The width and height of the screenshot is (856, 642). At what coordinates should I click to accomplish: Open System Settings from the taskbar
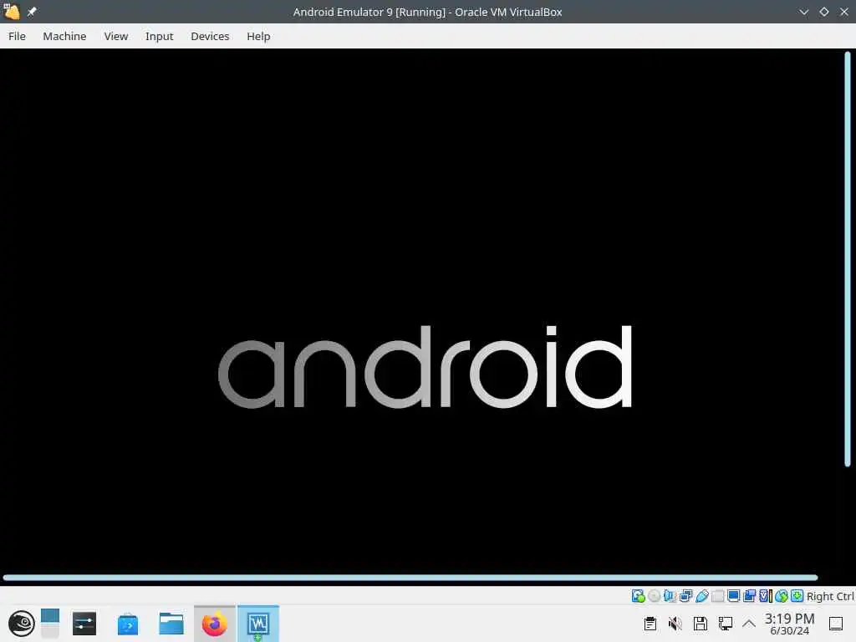click(84, 624)
